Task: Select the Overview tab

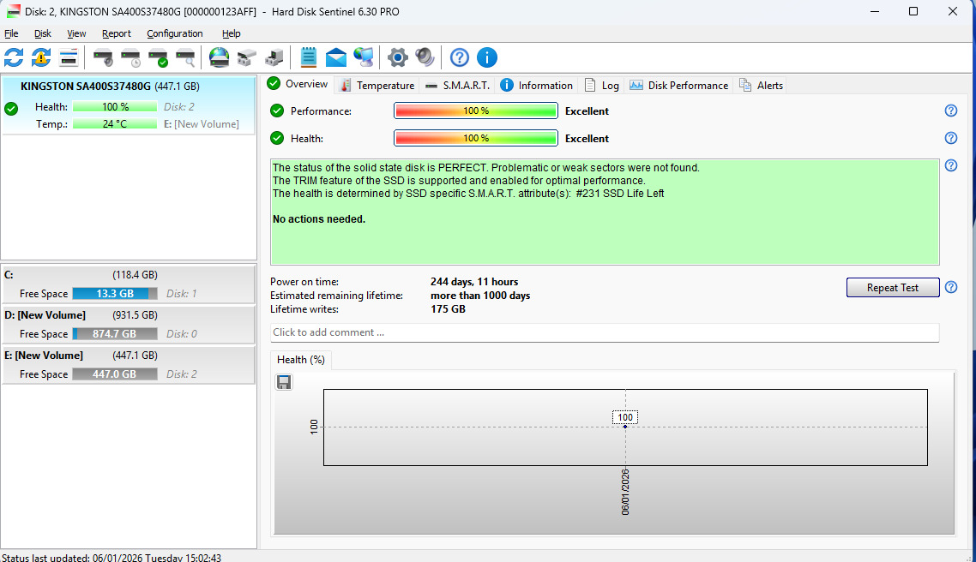Action: click(298, 84)
